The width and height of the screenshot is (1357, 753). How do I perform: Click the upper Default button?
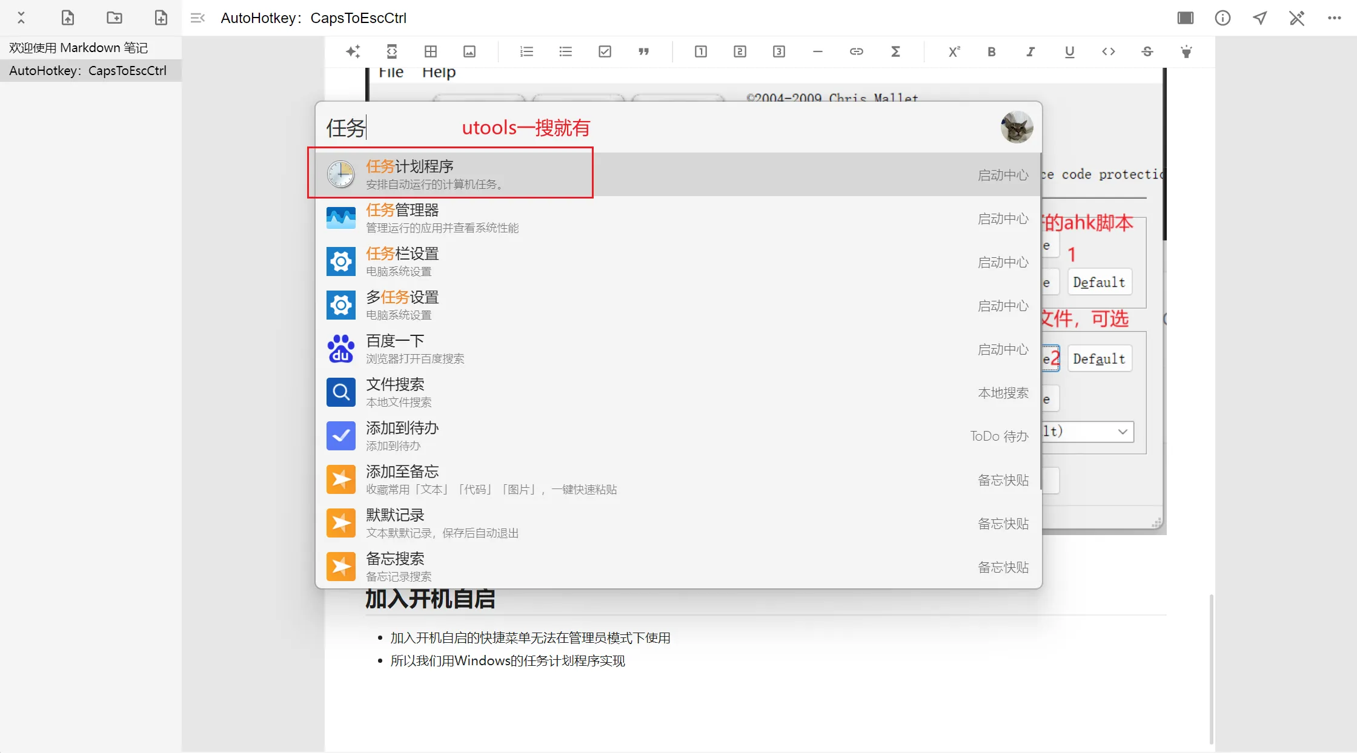(1100, 282)
